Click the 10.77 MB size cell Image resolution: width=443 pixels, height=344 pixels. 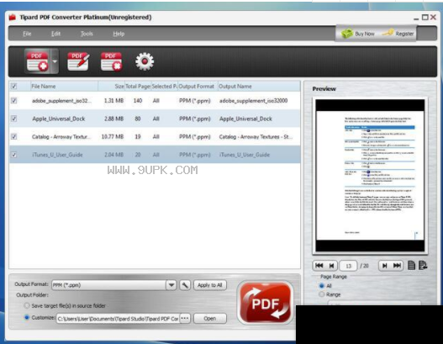click(x=113, y=137)
